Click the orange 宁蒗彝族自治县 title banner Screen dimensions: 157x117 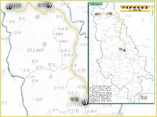coord(135,8)
